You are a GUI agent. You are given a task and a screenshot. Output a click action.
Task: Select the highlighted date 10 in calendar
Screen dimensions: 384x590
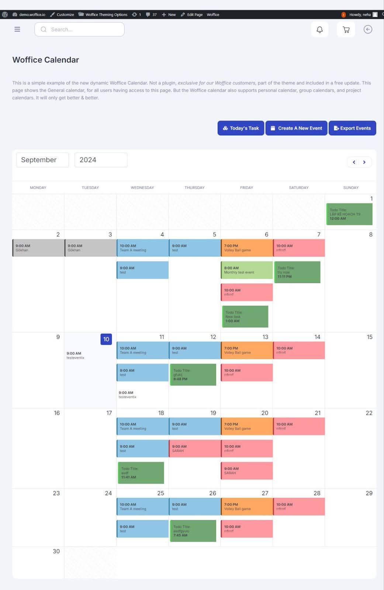click(x=106, y=339)
